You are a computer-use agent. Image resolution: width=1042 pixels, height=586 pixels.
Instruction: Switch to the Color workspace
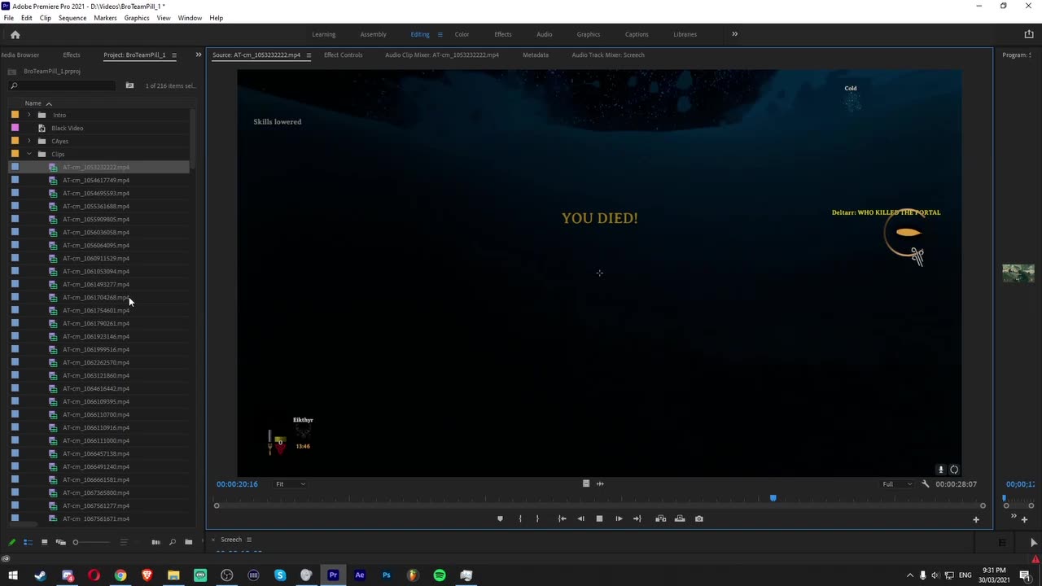pos(462,34)
